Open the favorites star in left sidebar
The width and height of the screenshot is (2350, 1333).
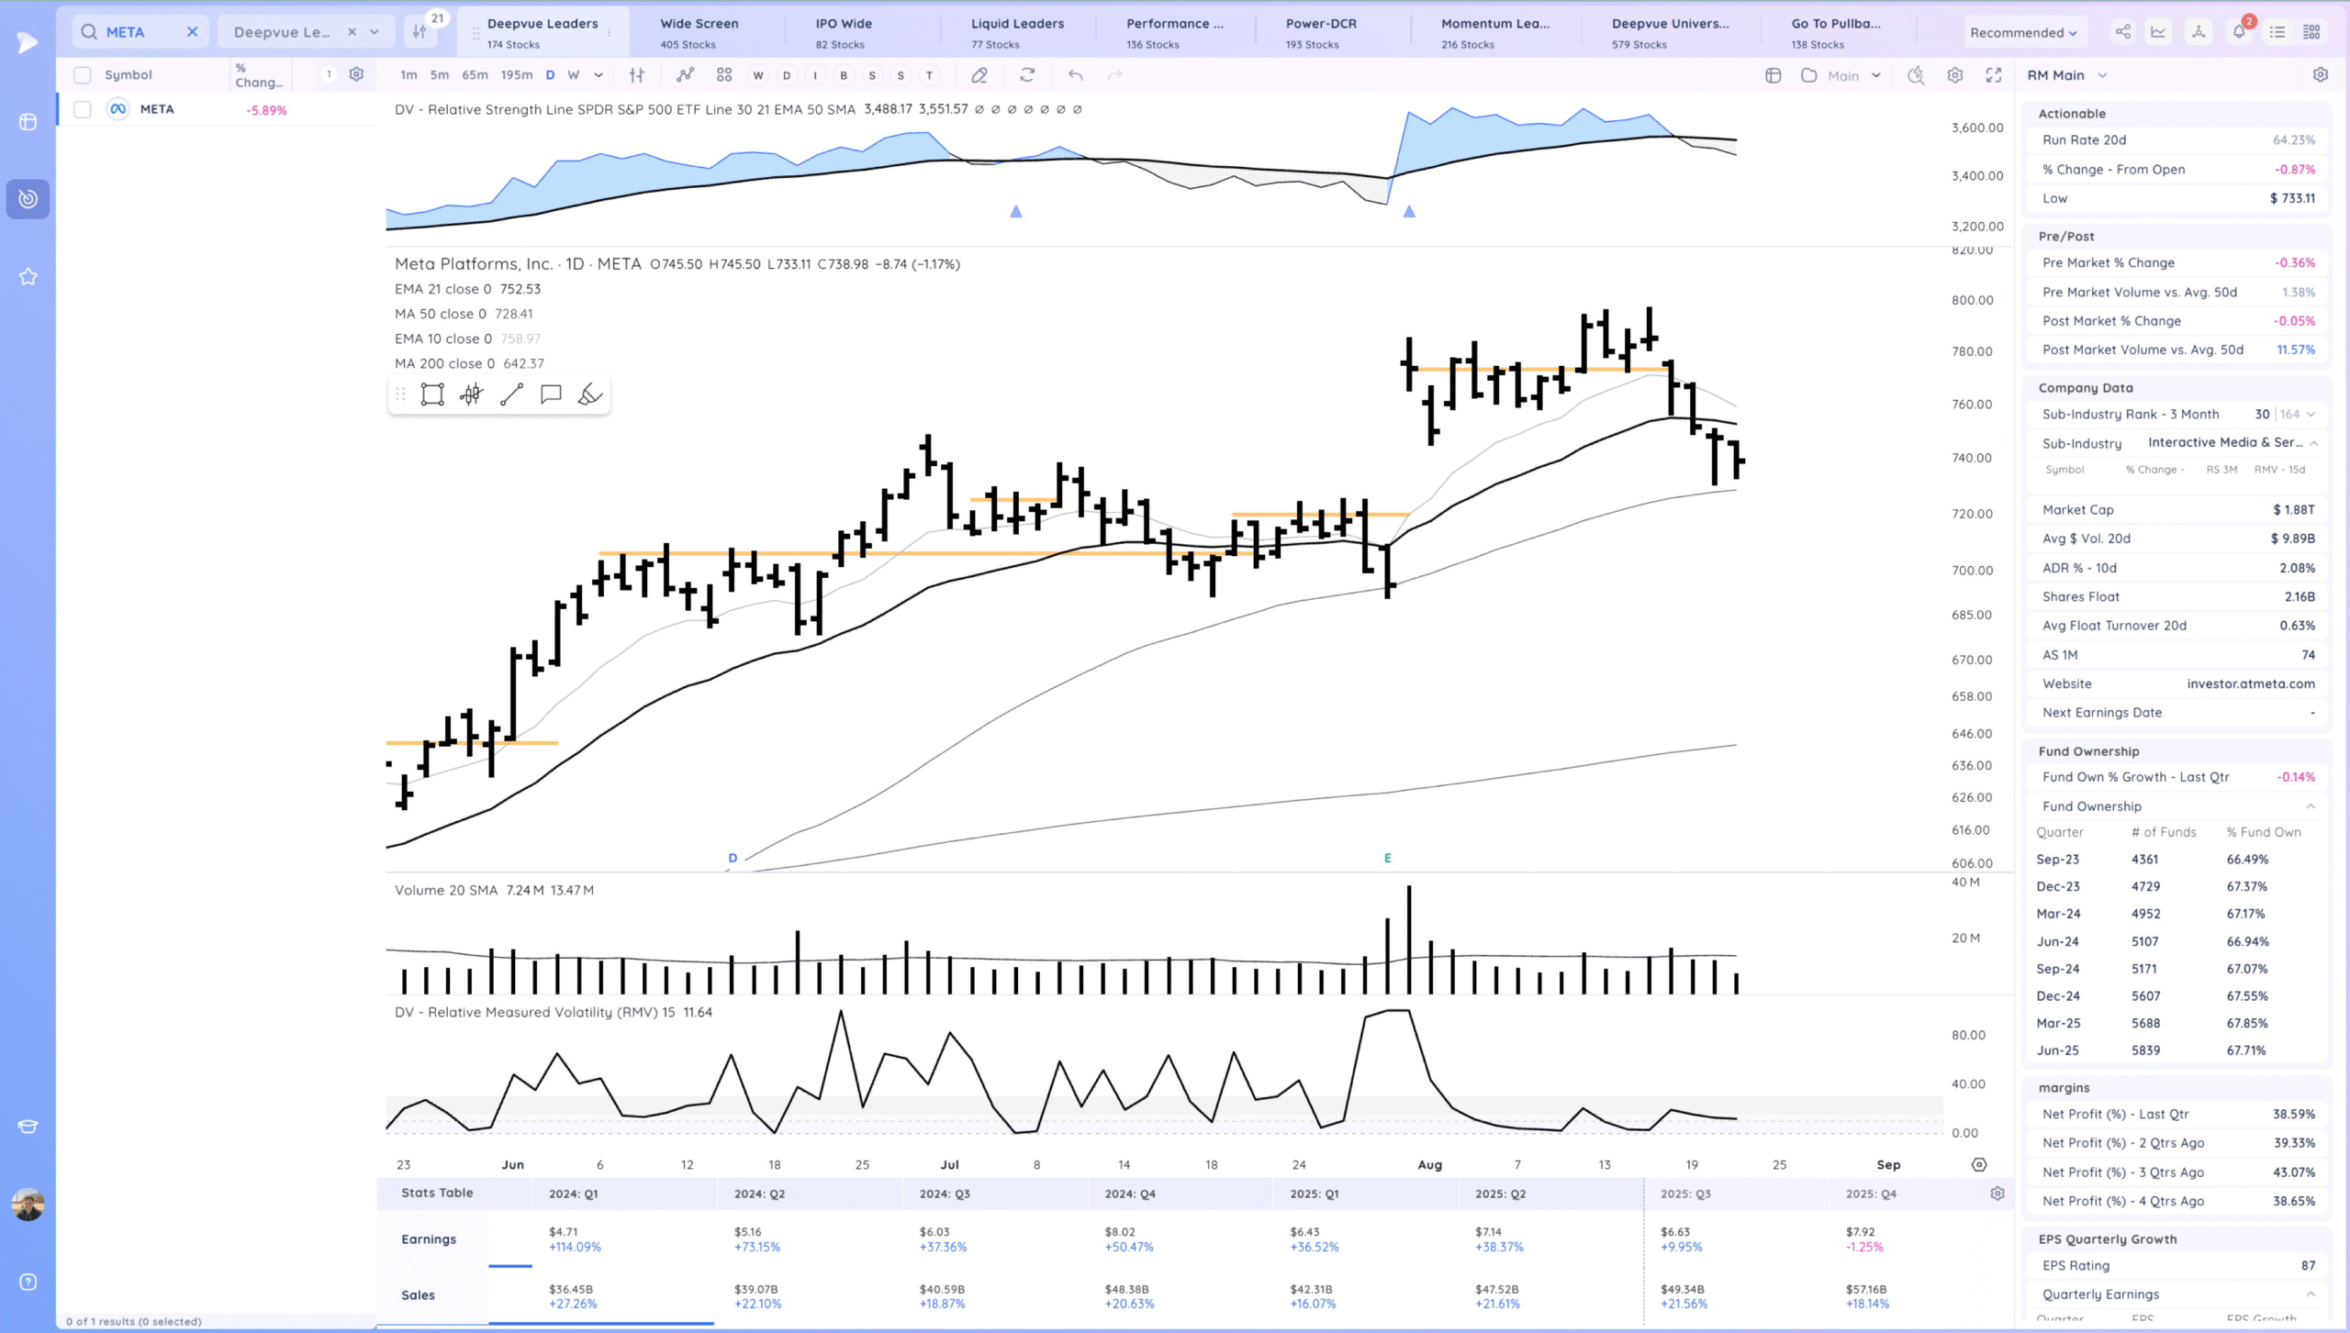tap(28, 276)
